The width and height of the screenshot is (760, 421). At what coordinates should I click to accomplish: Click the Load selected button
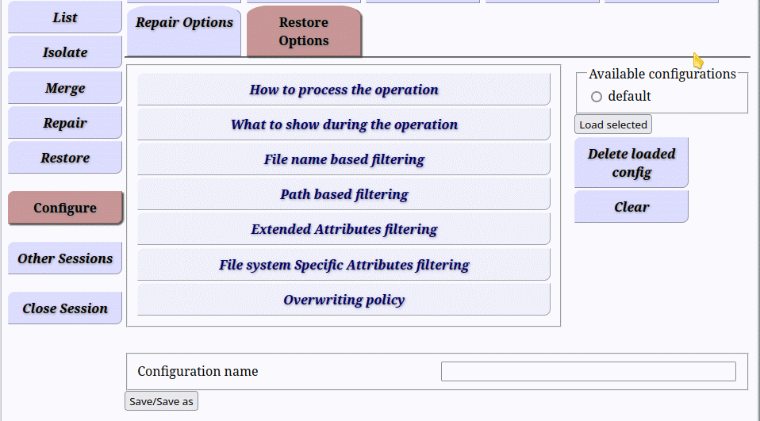tap(613, 124)
